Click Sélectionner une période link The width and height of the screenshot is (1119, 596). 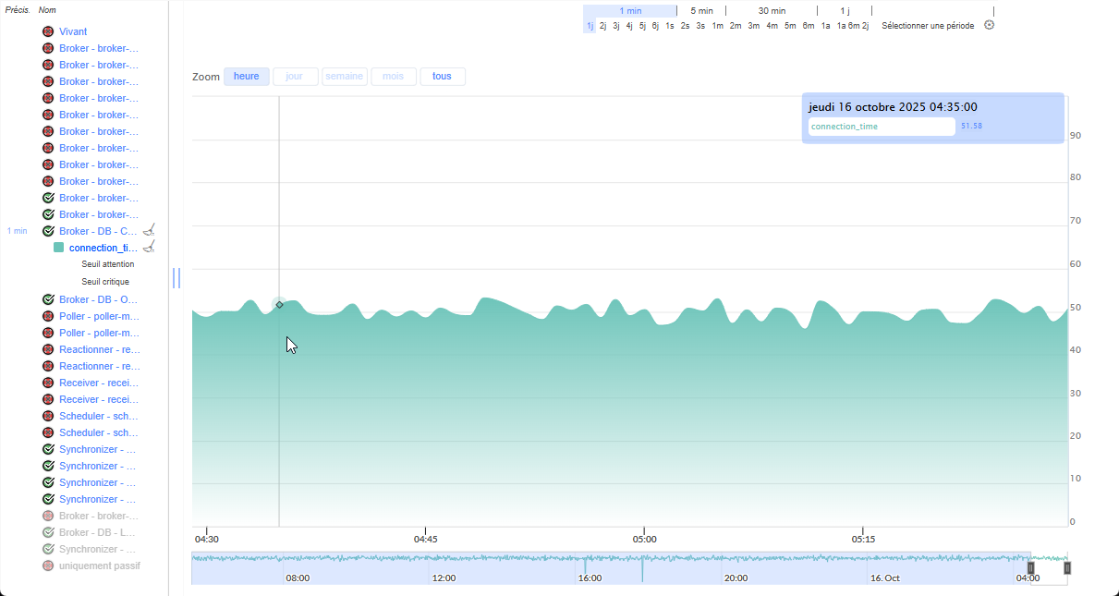pos(928,26)
